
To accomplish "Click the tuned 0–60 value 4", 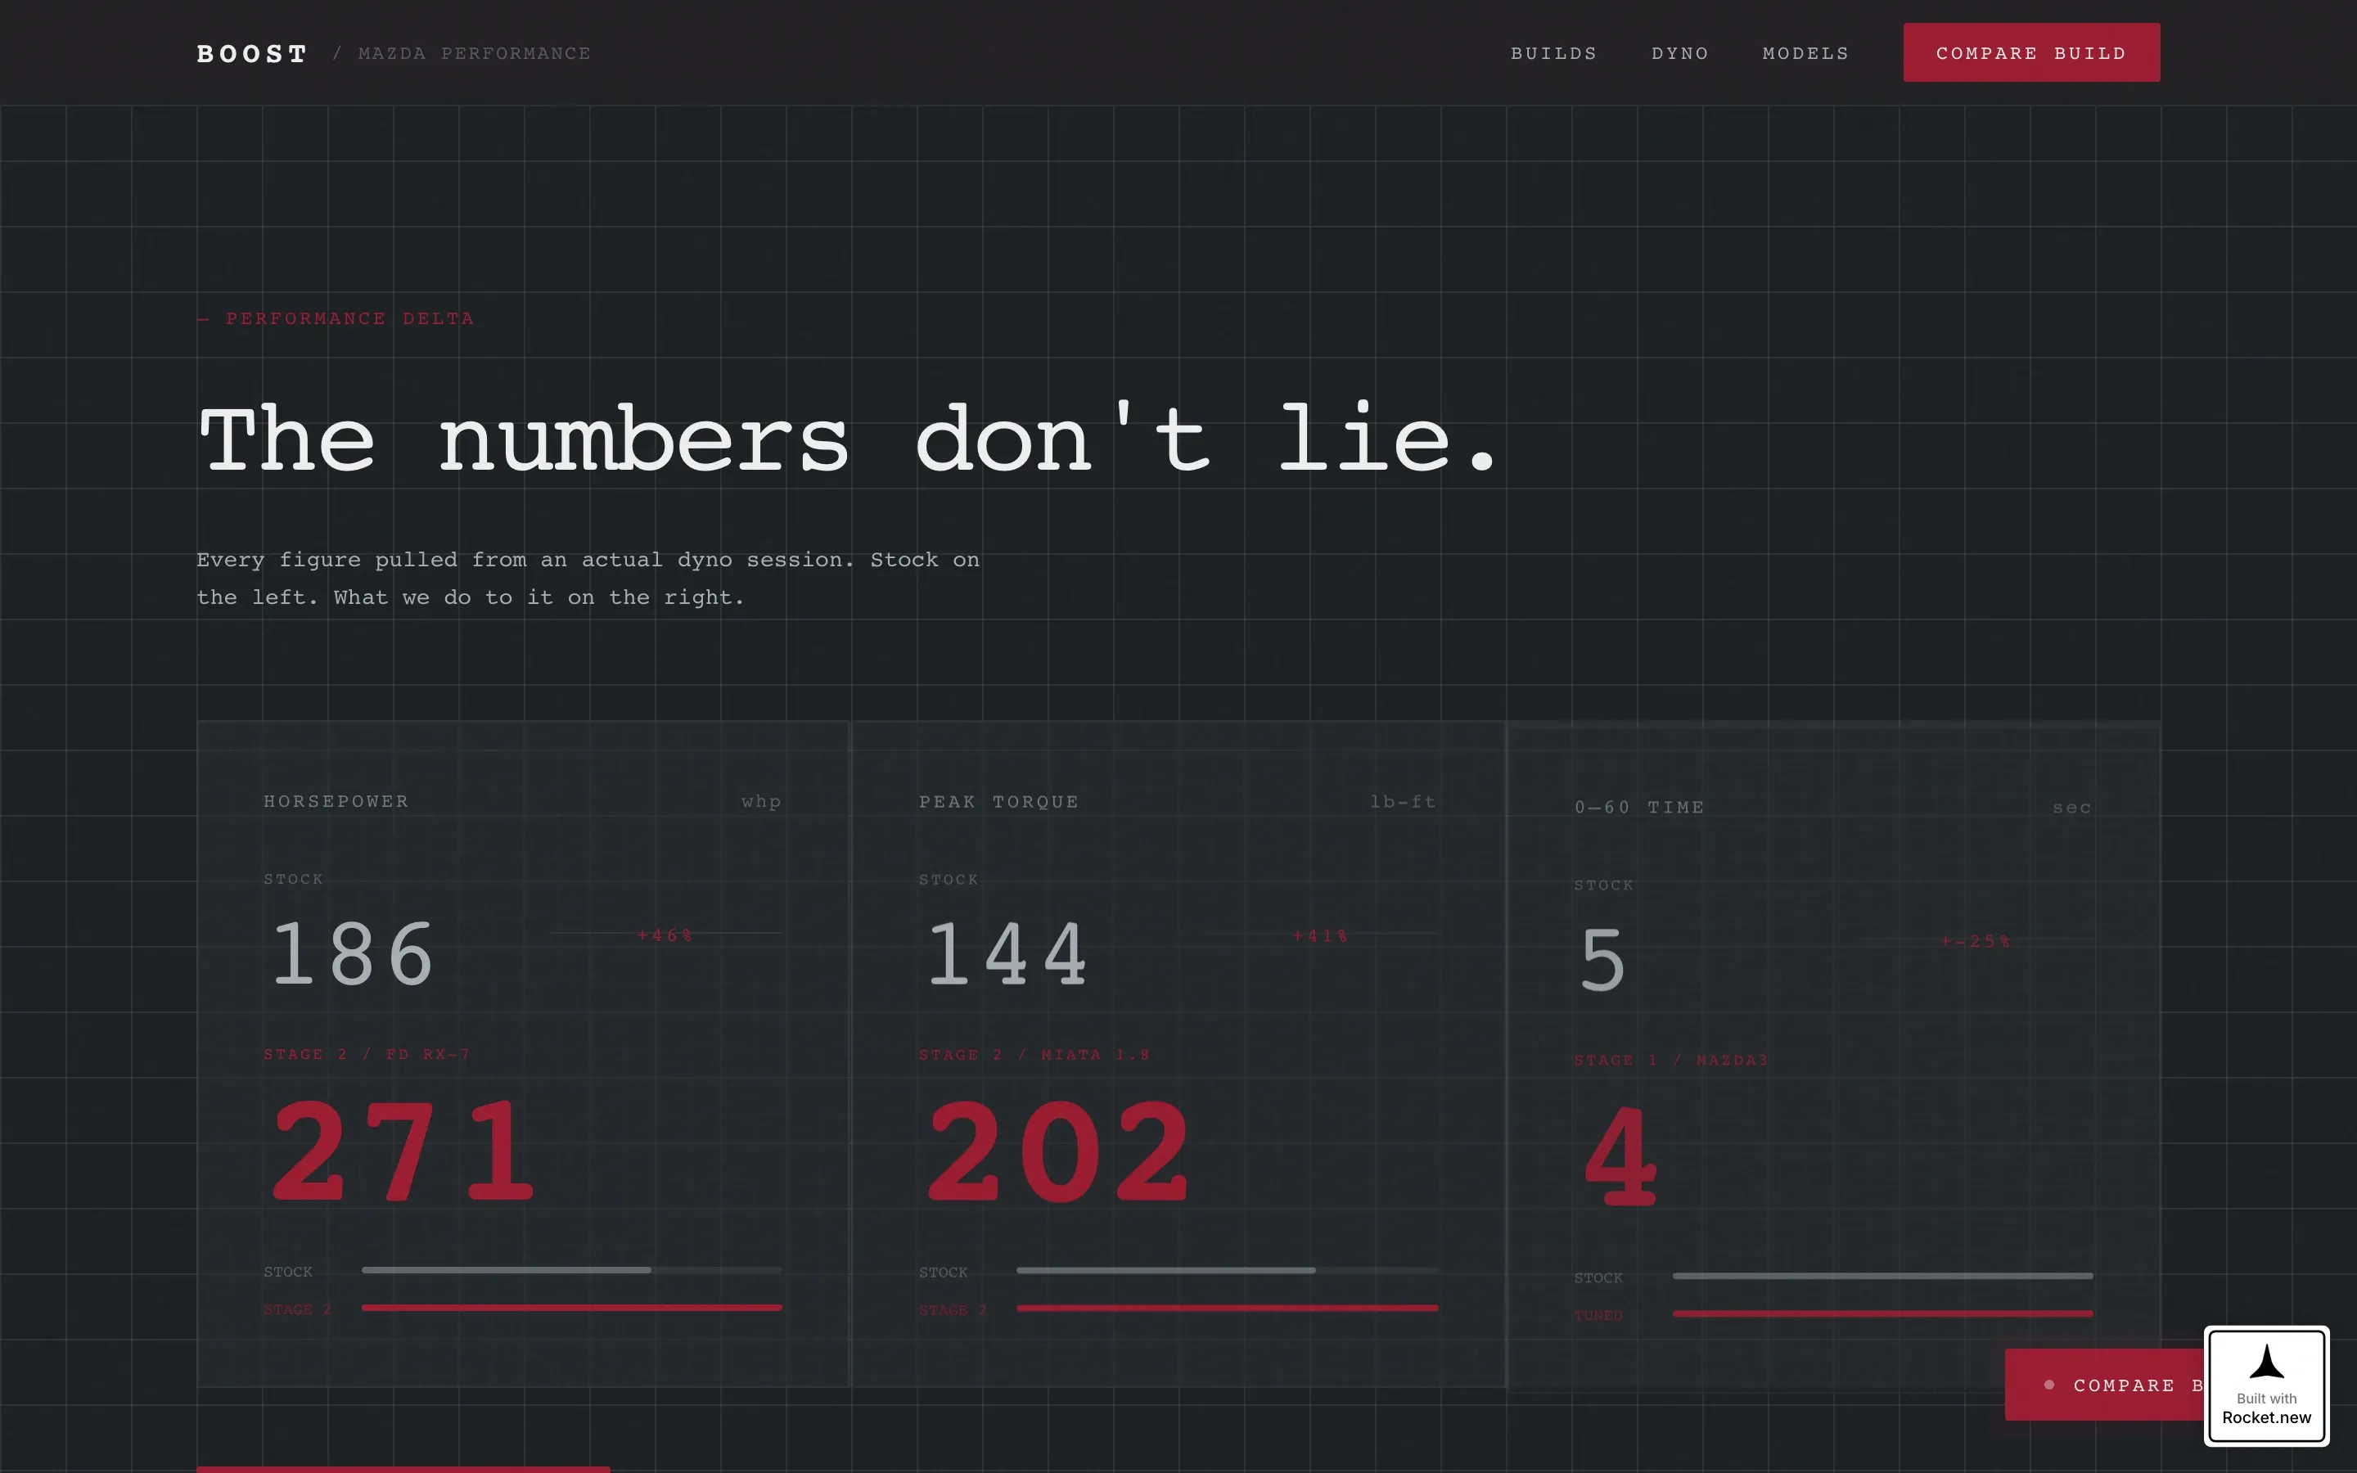I will click(x=1619, y=1156).
